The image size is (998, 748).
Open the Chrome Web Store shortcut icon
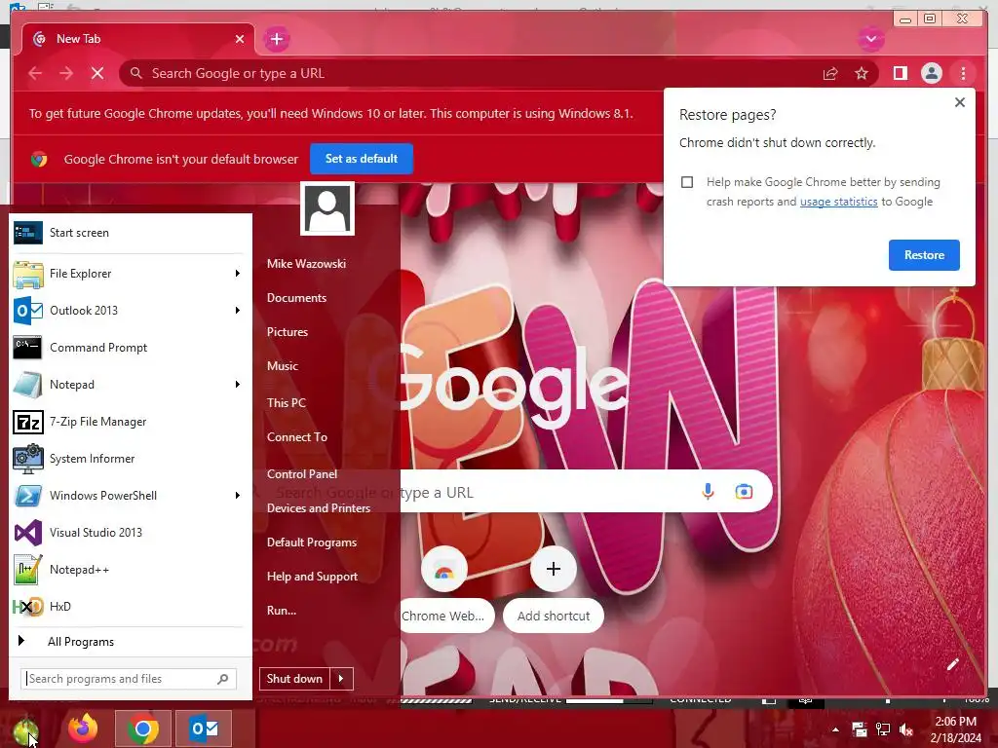tap(443, 569)
